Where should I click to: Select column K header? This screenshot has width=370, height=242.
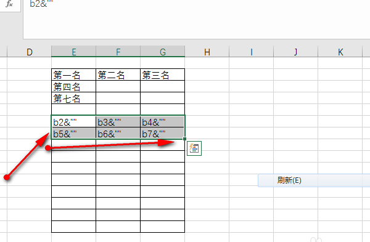(340, 52)
